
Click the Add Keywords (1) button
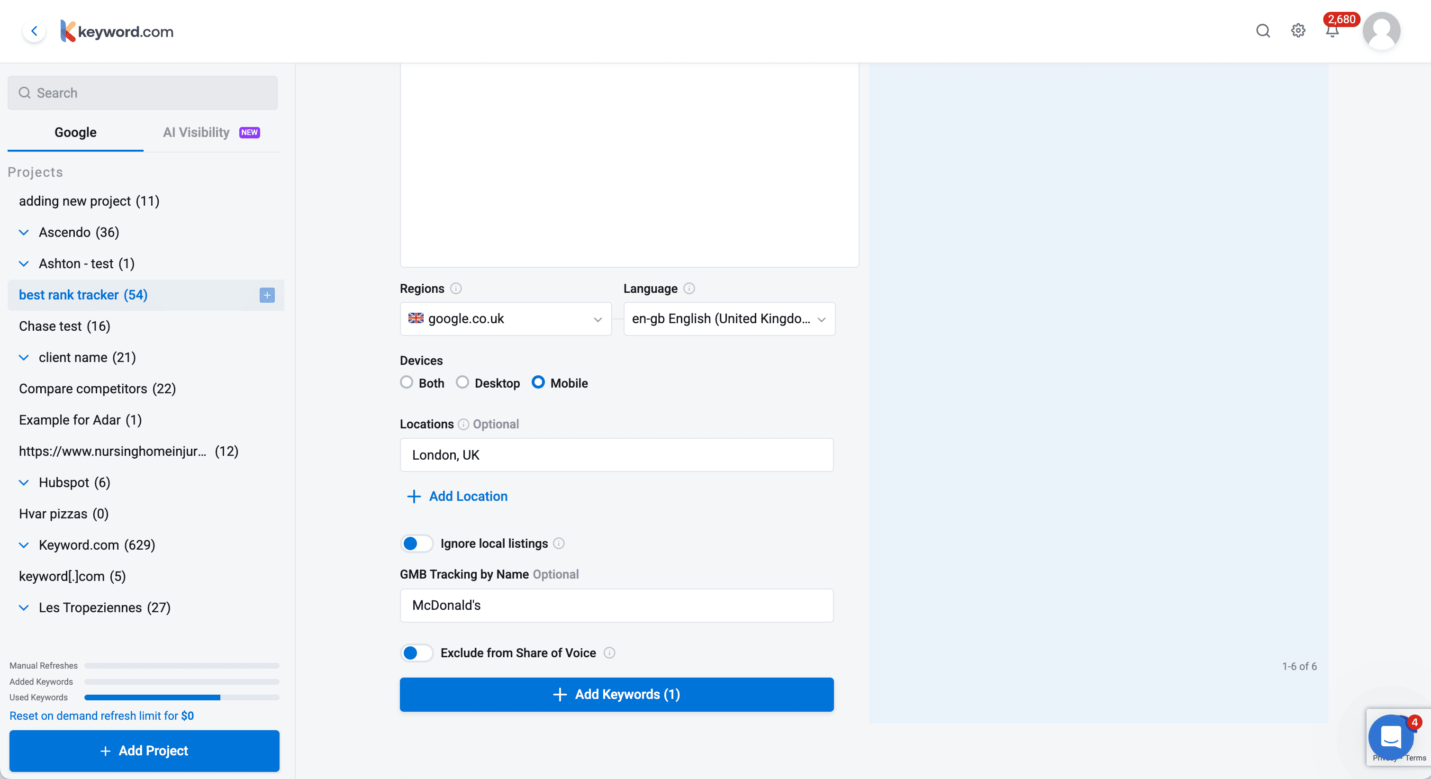[616, 695]
